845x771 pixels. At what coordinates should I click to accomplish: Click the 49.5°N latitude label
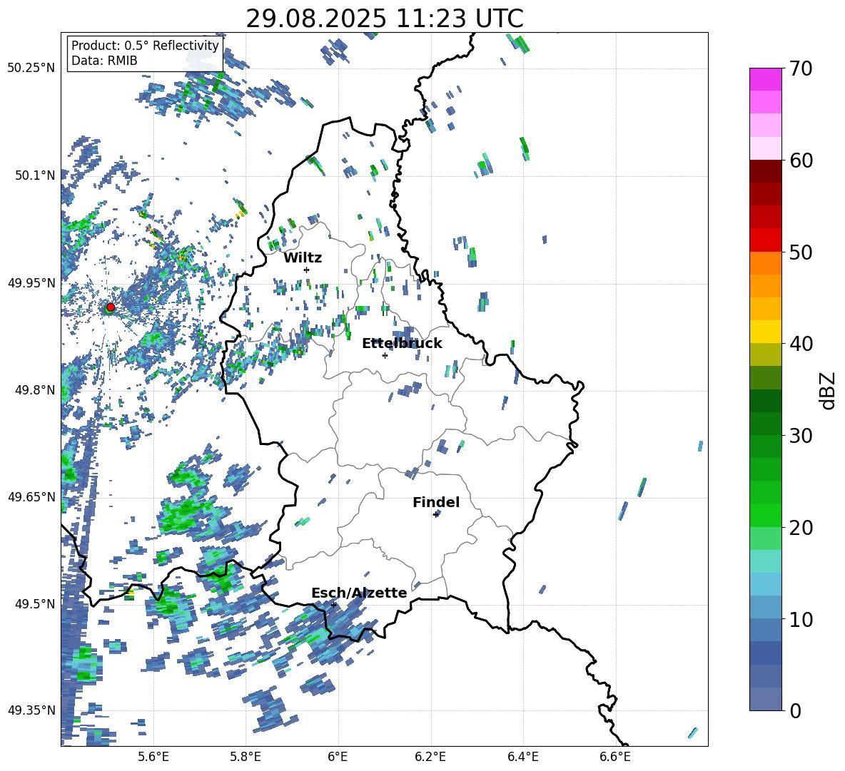pos(35,603)
